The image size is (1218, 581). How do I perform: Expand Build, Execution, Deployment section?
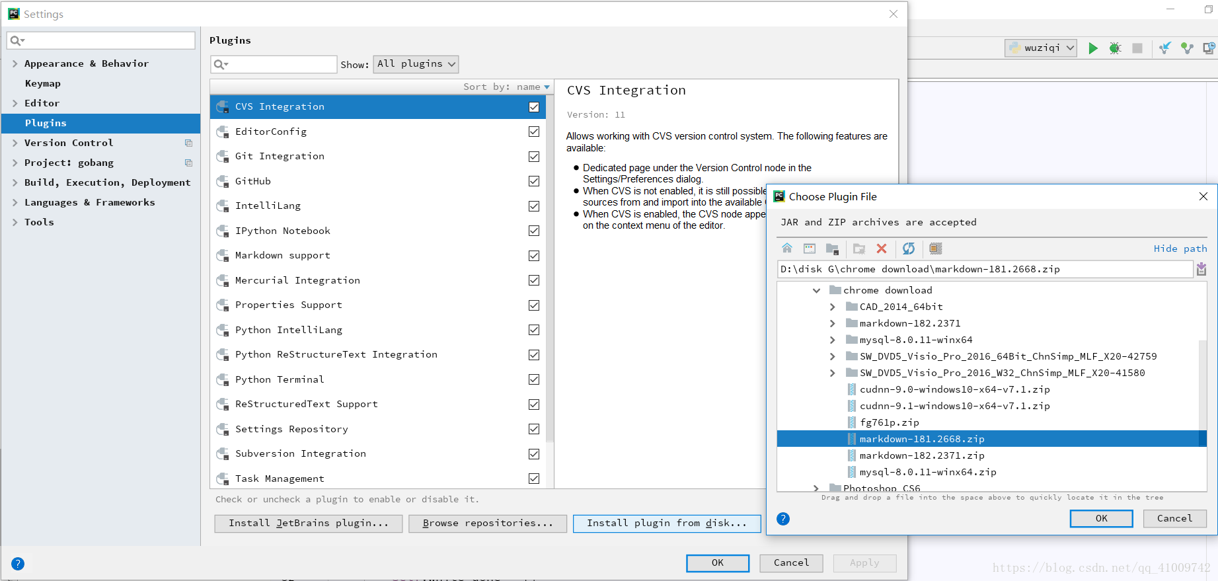click(15, 182)
